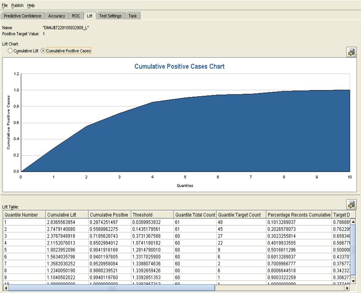
Task: Open the File menu
Action: tap(5, 5)
